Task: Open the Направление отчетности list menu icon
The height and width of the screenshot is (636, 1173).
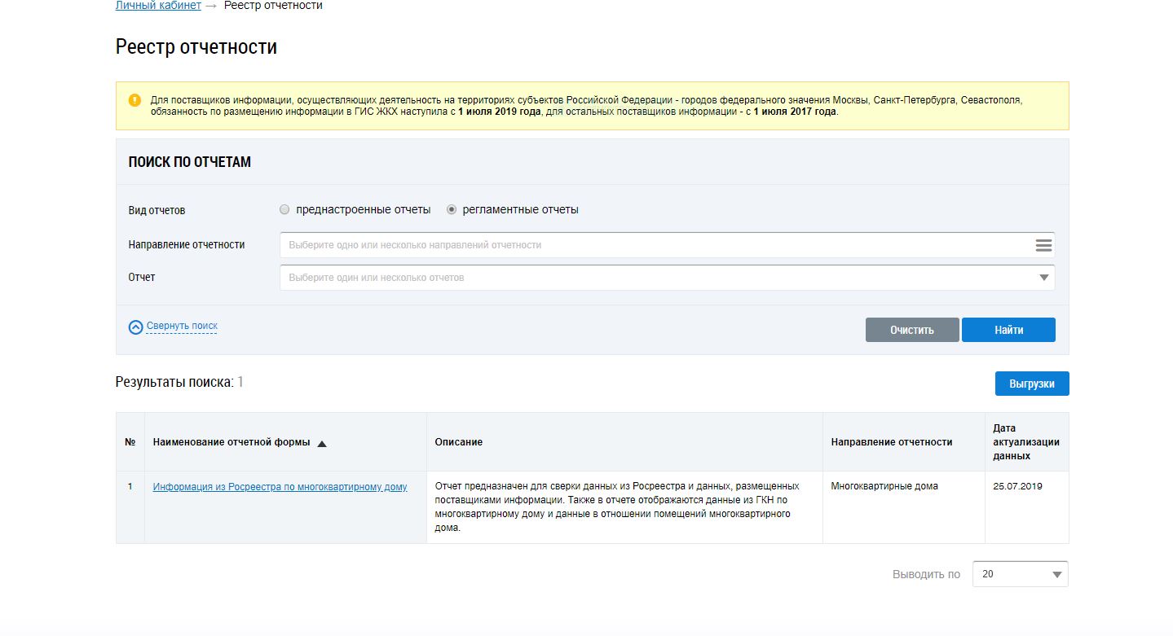Action: point(1043,245)
